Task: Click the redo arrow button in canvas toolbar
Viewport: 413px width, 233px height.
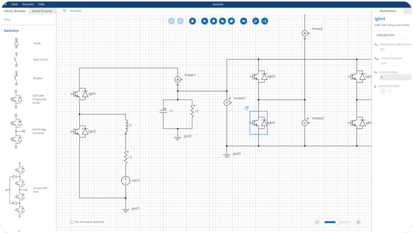Action: [180, 21]
